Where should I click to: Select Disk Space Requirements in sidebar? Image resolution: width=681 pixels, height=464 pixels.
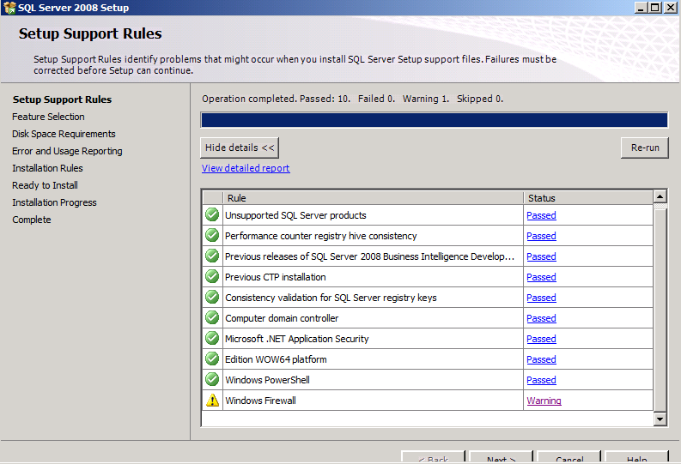pos(64,134)
